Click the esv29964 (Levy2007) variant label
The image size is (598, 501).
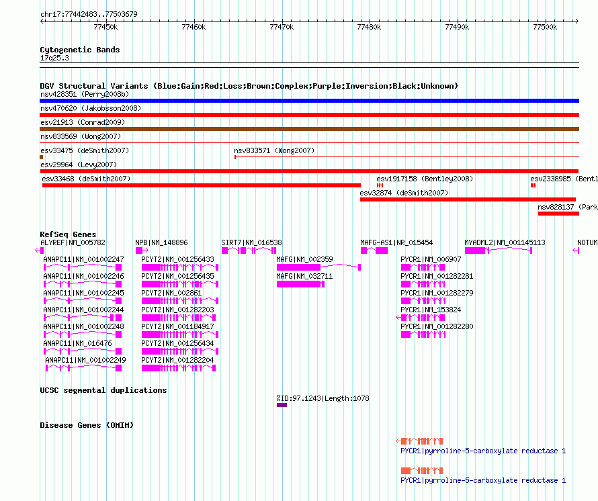pyautogui.click(x=79, y=165)
